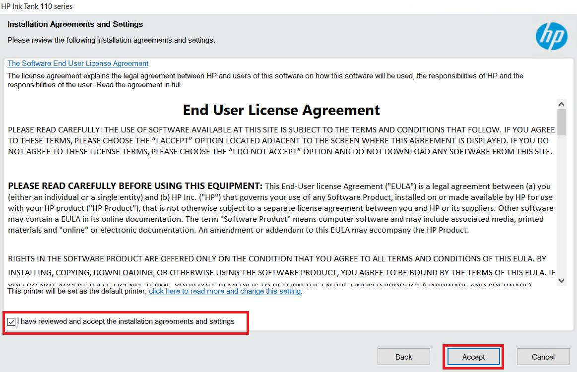Click 'PLEASE READ CAREFULLY BEFORE USING THIS EQUIPMENT' text
Viewport: 577px width, 372px height.
point(135,186)
